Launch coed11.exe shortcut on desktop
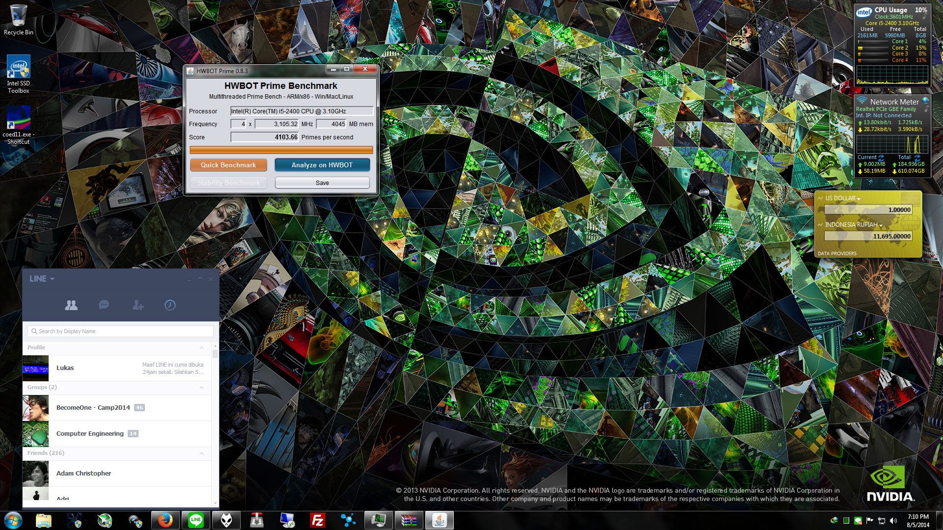 19,125
